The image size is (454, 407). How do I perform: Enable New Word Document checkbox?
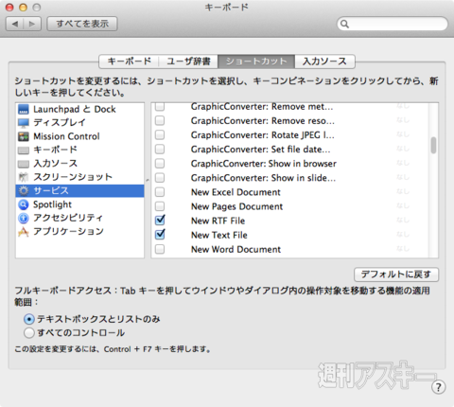(160, 249)
